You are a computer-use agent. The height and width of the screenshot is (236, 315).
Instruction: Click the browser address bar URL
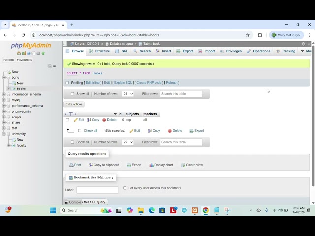pos(99,35)
